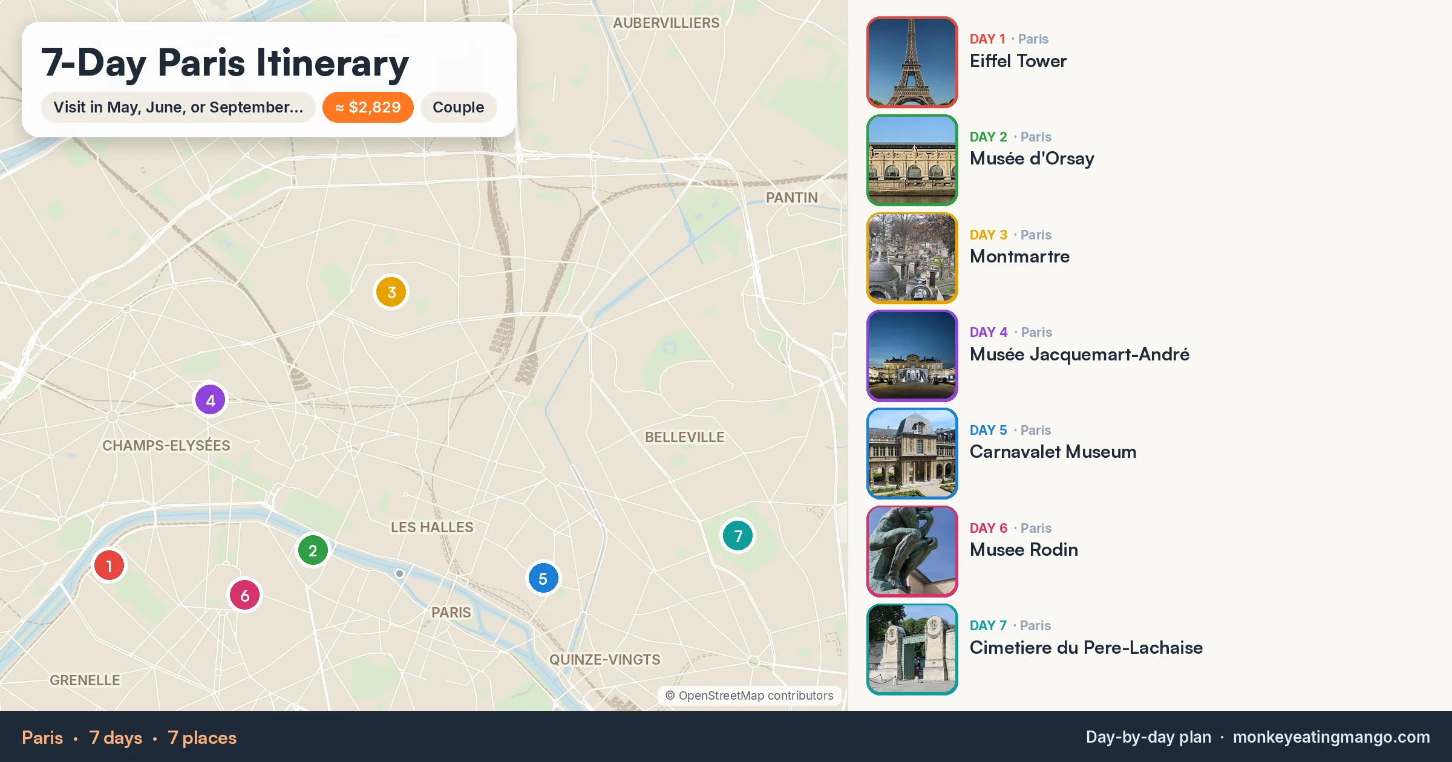Click the DAY 4 label
Screen dimensions: 1452x762
click(989, 332)
